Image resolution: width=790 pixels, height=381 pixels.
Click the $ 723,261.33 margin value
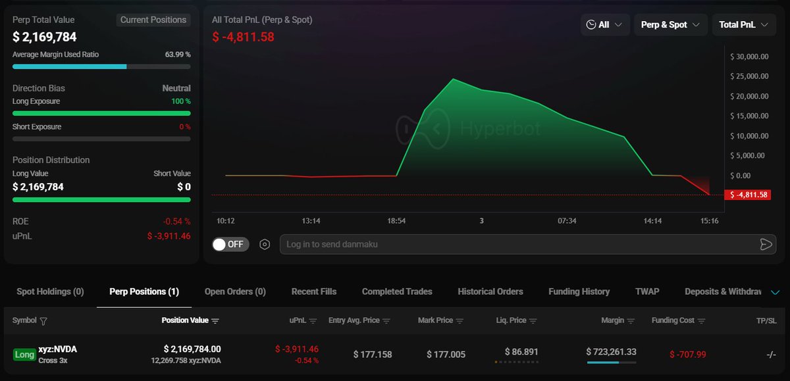(612, 352)
